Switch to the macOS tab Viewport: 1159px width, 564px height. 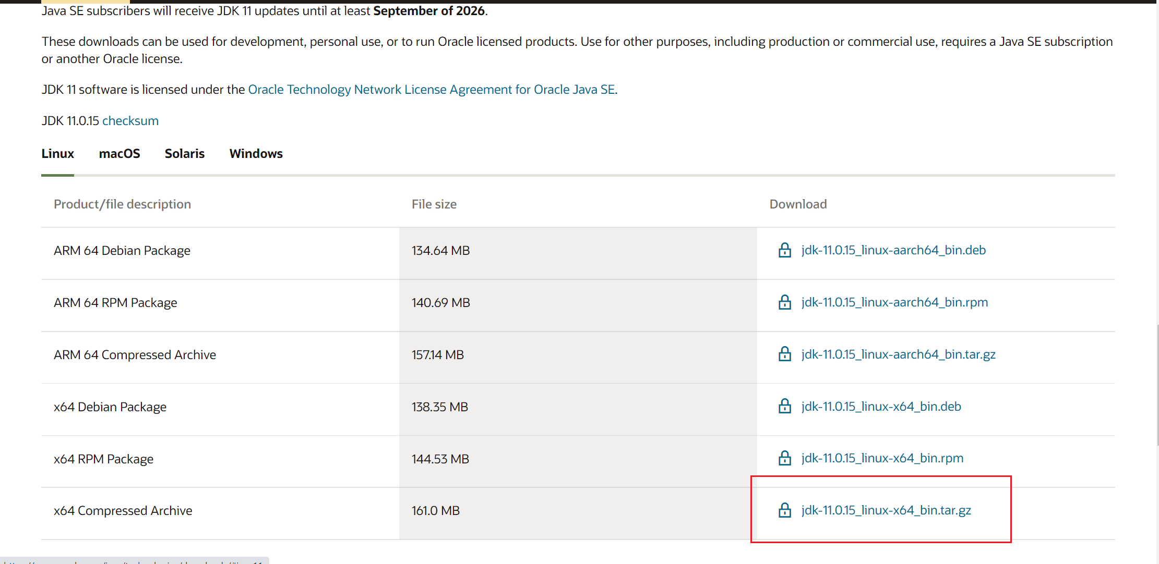(120, 154)
